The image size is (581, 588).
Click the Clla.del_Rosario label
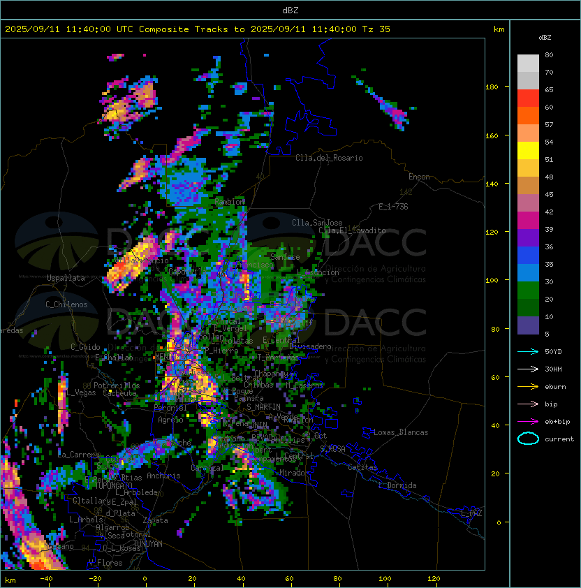(x=329, y=158)
